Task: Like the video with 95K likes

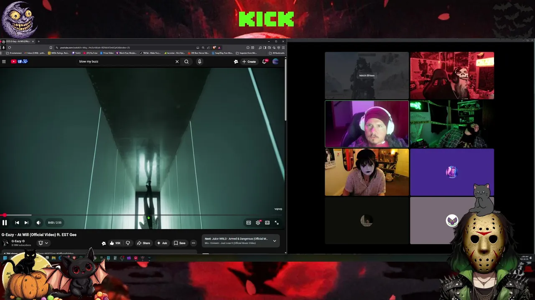Action: click(x=115, y=243)
